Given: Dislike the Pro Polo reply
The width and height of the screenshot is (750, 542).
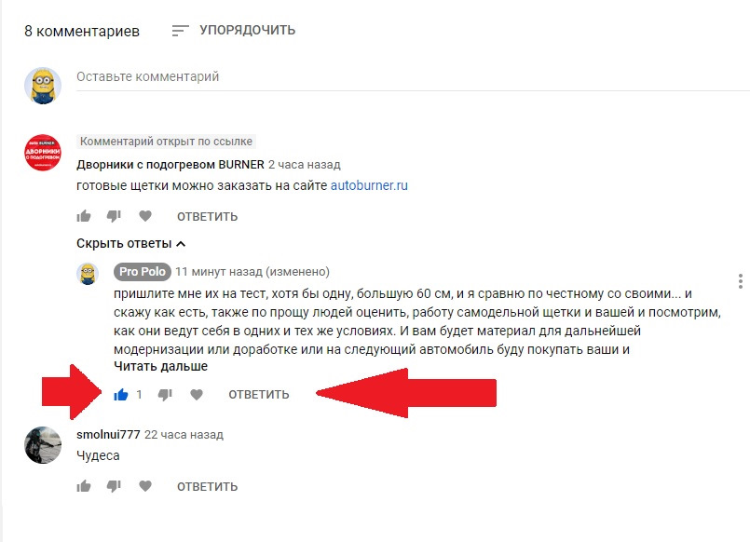Looking at the screenshot, I should point(165,395).
